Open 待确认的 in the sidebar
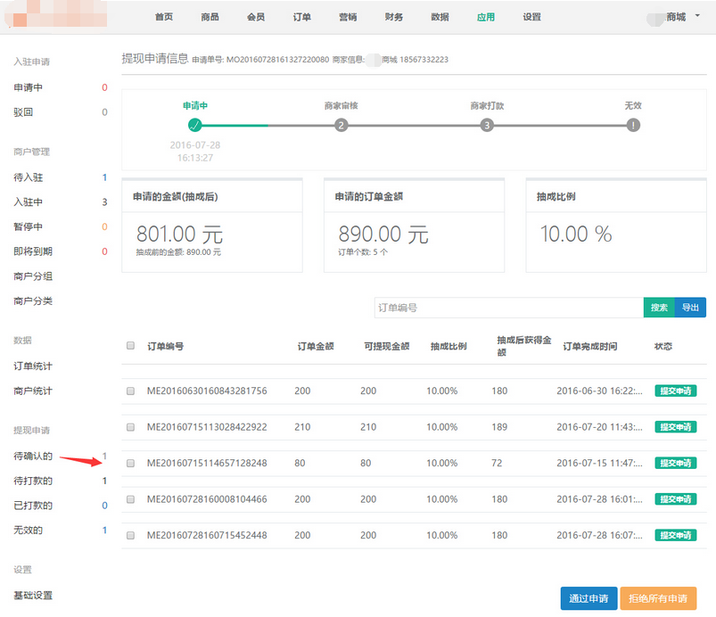This screenshot has width=716, height=617. pos(33,457)
